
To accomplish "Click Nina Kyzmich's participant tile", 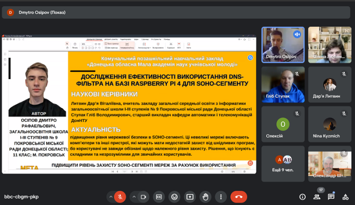I will pos(330,123).
